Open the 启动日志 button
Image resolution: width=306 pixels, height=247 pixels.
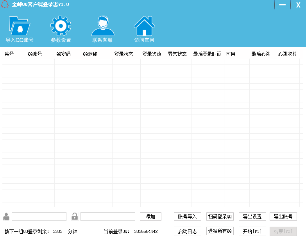pyautogui.click(x=187, y=231)
